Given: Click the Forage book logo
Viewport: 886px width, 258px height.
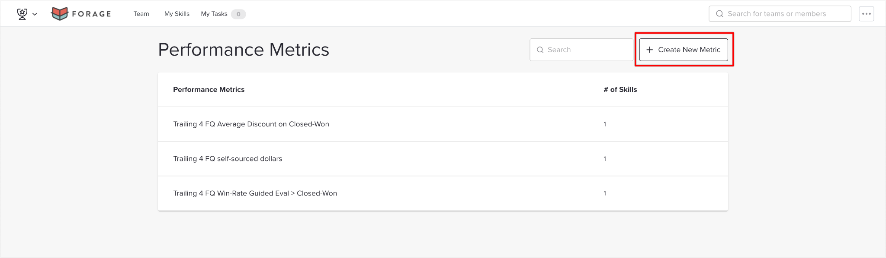Looking at the screenshot, I should point(60,14).
